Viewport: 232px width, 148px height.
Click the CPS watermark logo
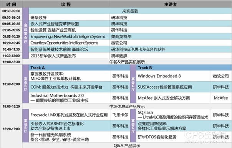coord(205,137)
